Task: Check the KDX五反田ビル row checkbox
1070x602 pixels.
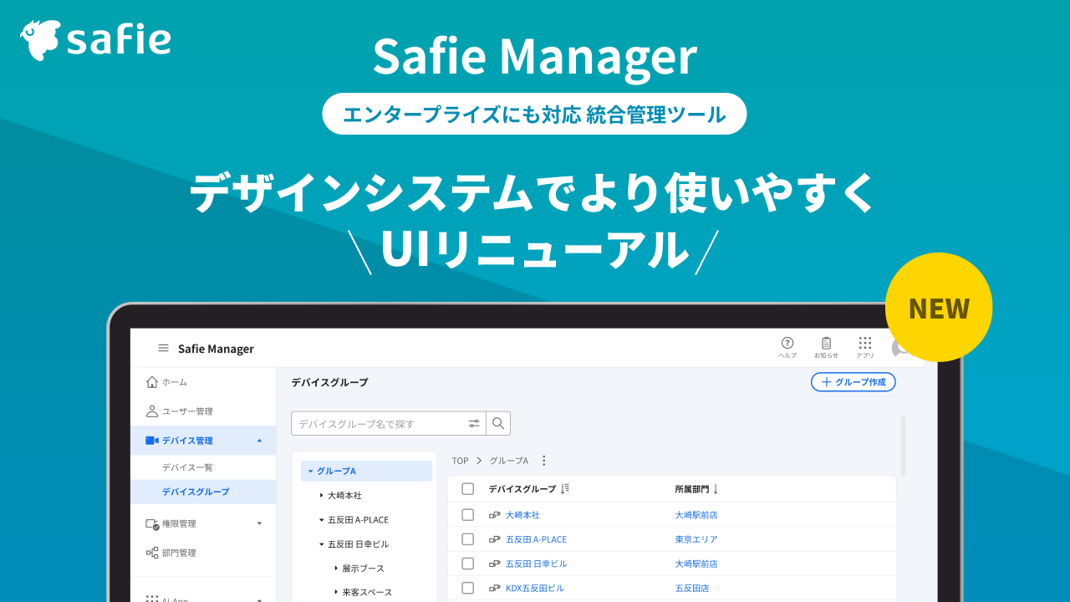Action: 468,588
